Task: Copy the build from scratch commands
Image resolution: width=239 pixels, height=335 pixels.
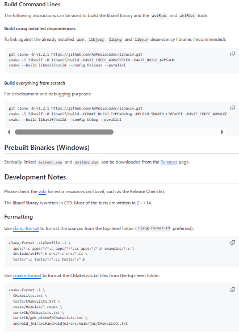Action: pos(233,108)
